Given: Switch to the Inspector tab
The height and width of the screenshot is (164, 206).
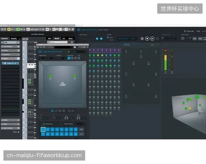Looking at the screenshot, I should [5, 39].
